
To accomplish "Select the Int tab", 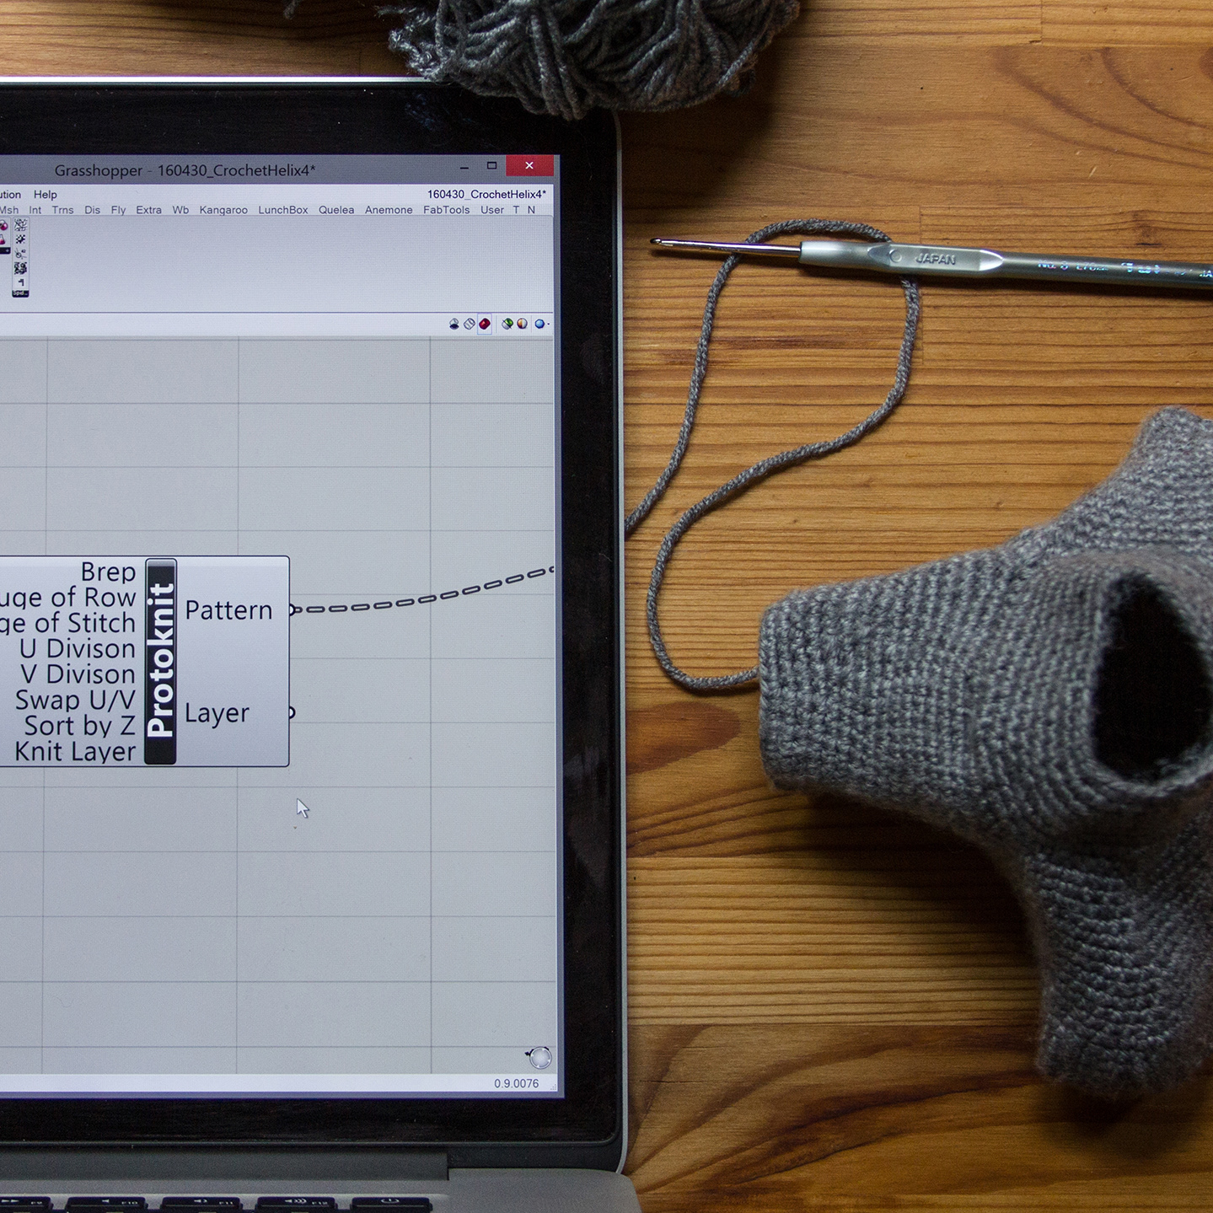I will (x=35, y=210).
